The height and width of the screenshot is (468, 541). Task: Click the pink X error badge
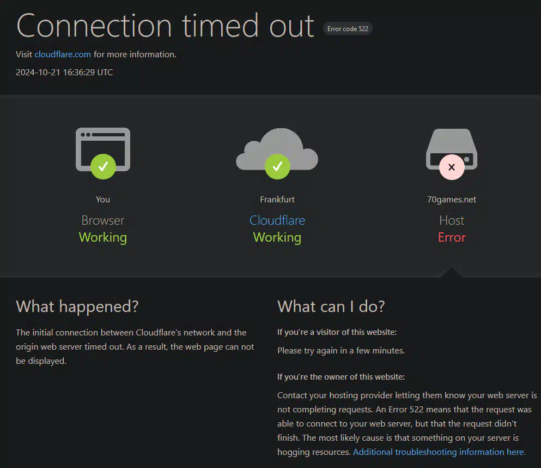click(452, 167)
